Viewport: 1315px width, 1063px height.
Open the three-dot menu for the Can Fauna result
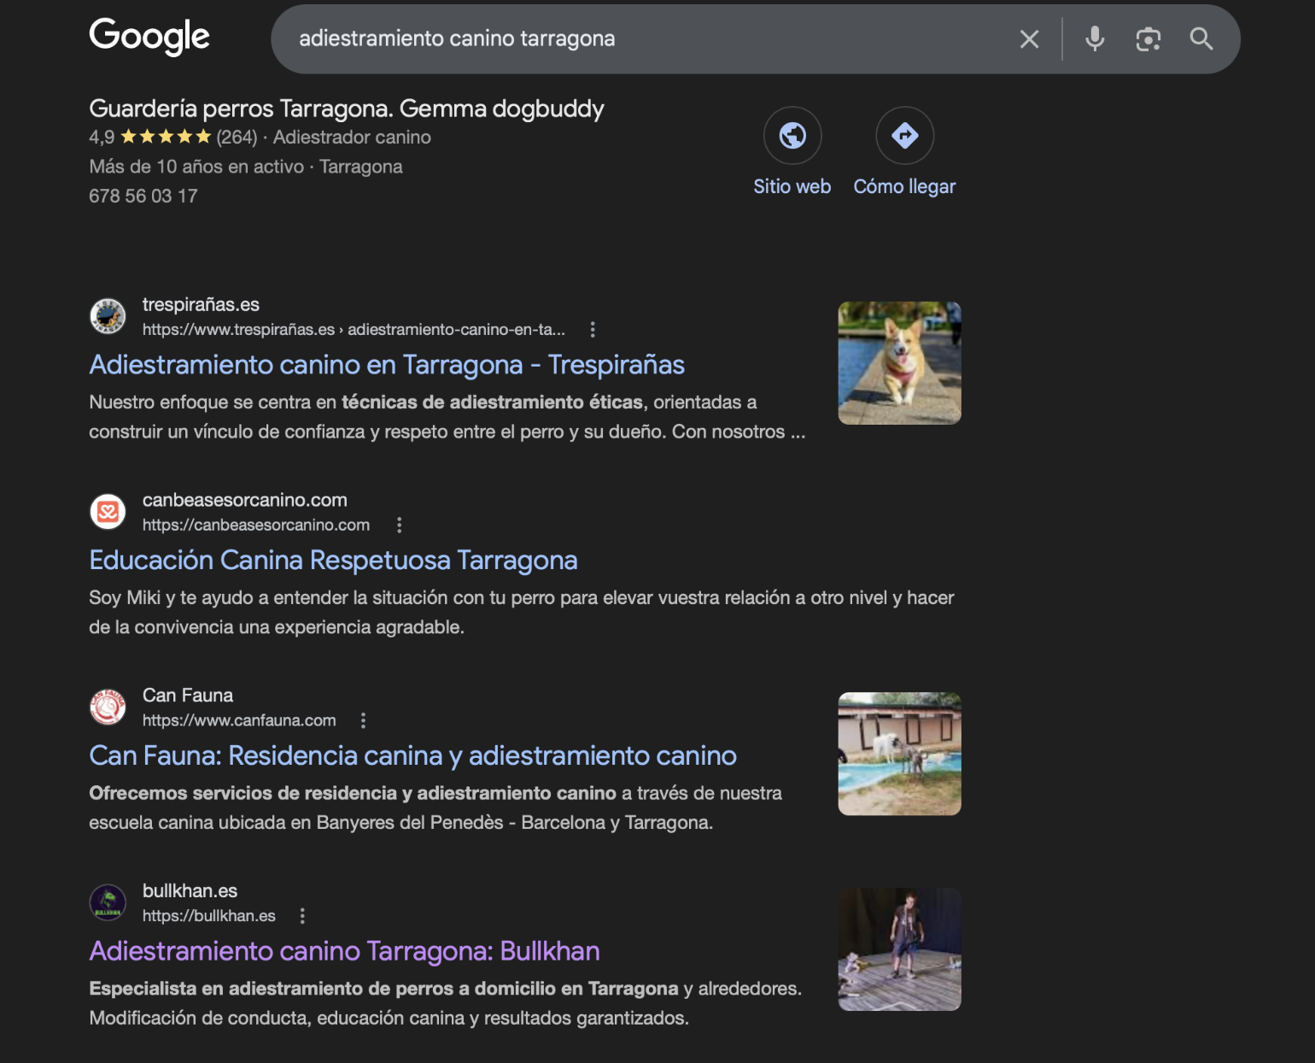pos(364,720)
